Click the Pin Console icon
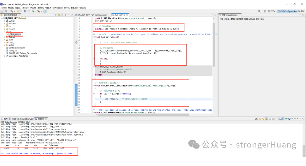306x166 pixels. [x=286, y=119]
